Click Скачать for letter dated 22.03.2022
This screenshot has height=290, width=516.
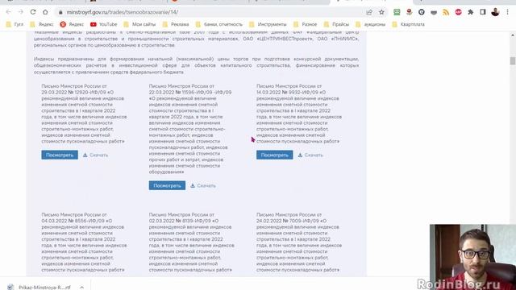coord(203,185)
